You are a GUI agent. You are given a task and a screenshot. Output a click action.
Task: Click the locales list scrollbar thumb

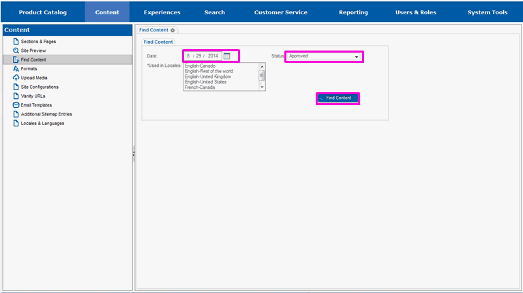pos(262,76)
